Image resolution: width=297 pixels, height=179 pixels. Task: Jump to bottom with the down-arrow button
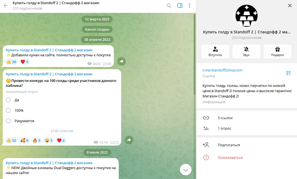tap(185, 170)
